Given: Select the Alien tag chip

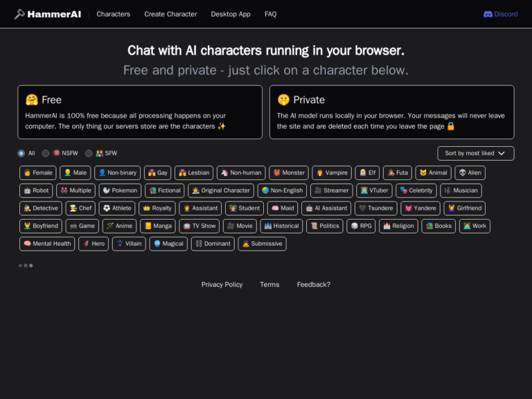Looking at the screenshot, I should (470, 172).
